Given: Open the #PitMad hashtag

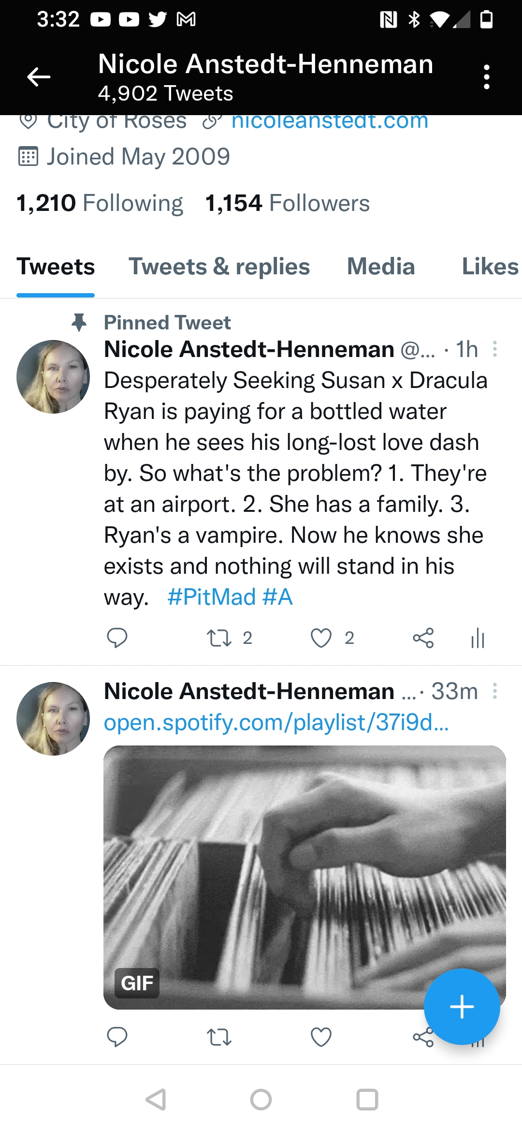Looking at the screenshot, I should click(211, 597).
